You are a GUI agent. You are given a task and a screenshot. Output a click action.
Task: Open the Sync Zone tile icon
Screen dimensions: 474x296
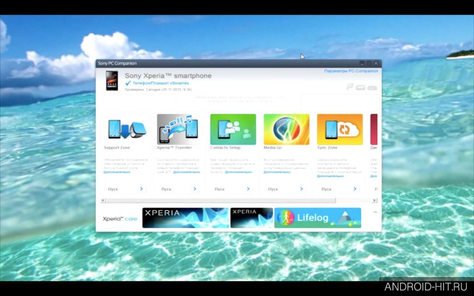339,129
